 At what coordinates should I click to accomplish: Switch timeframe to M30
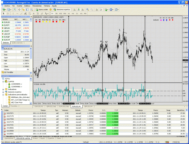tap(65, 14)
